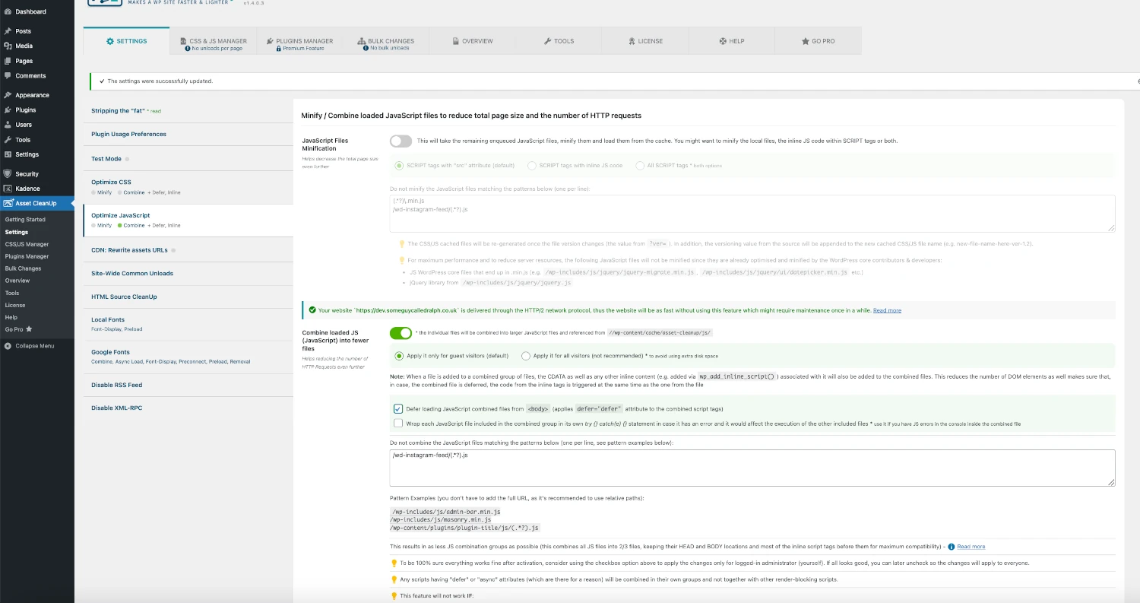Screen dimensions: 1140x603
Task: Open Getting Started submenu item
Action: (25, 220)
